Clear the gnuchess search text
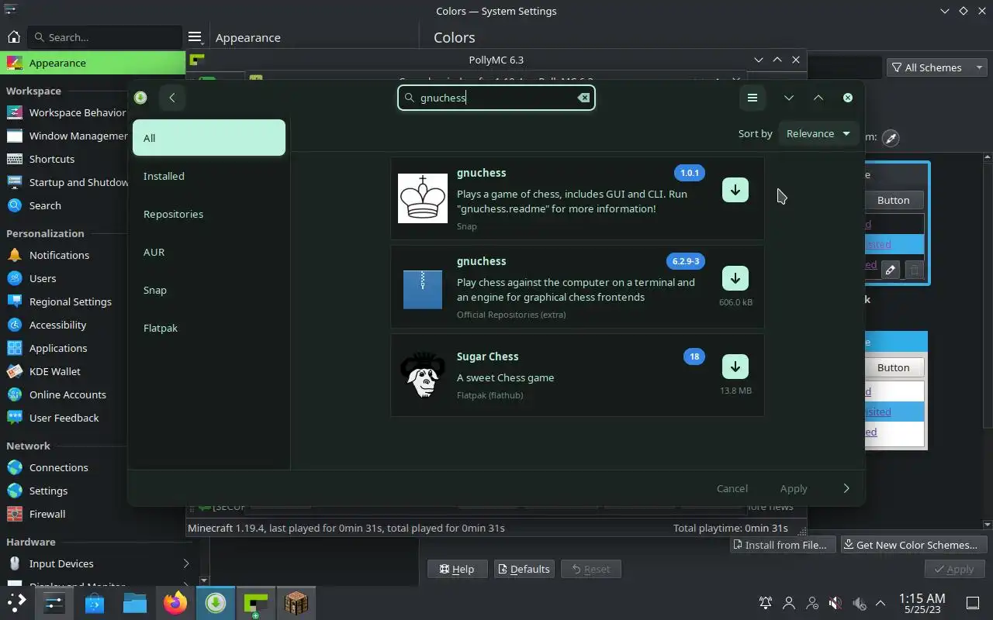The height and width of the screenshot is (620, 993). click(583, 98)
